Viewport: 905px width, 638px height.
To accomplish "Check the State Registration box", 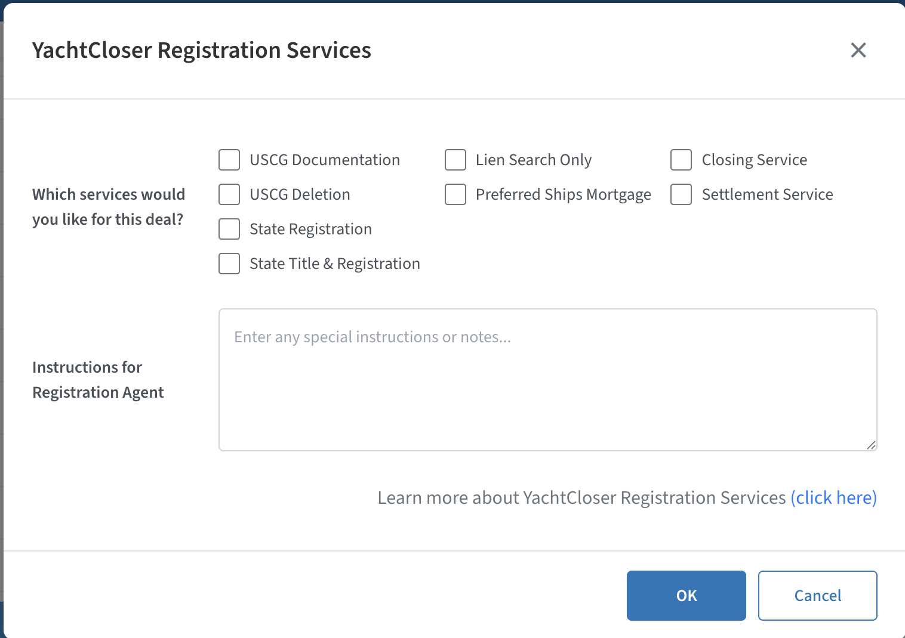I will point(229,229).
